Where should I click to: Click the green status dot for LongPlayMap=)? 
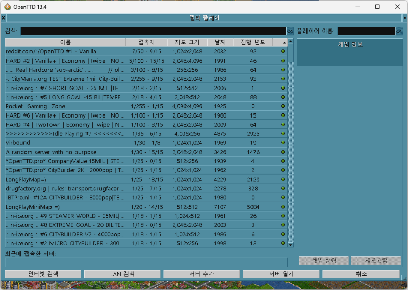pyautogui.click(x=283, y=180)
